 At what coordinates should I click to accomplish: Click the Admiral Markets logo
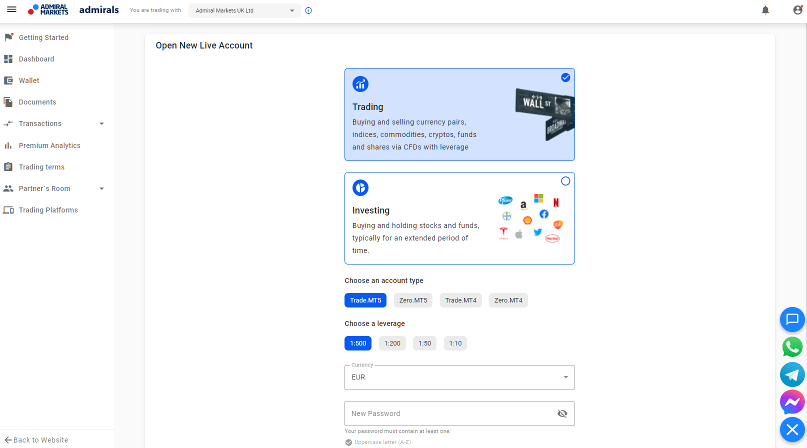click(48, 10)
